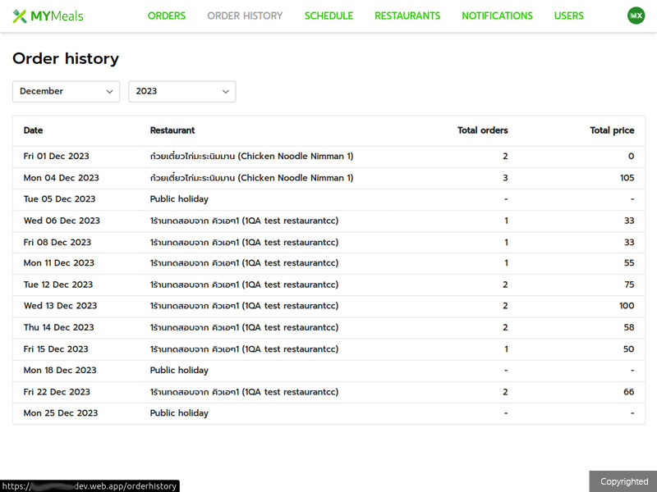Viewport: 657px width, 492px height.
Task: Navigate to the Users tab
Action: pyautogui.click(x=568, y=16)
